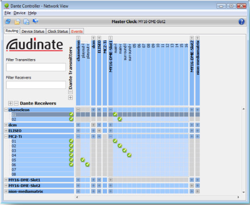Screen dimensions: 250x205
Task: Toggle subscription chameleon 01 to main-l
Action: point(115,114)
